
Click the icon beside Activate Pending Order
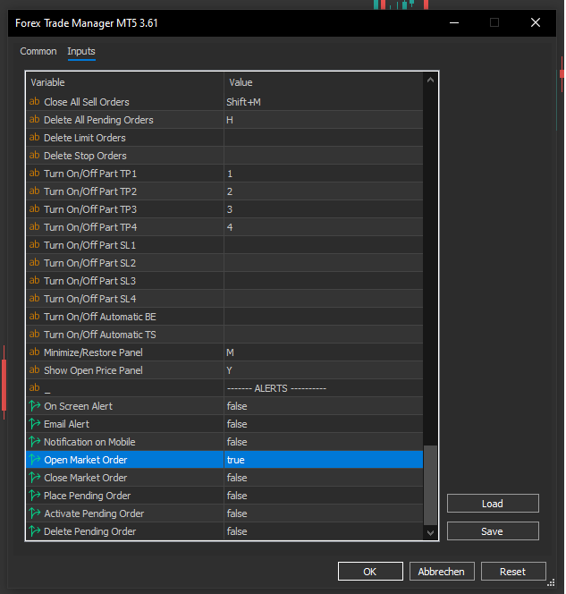click(35, 513)
